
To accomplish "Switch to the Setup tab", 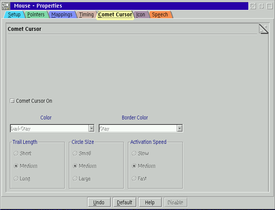I will (14, 14).
